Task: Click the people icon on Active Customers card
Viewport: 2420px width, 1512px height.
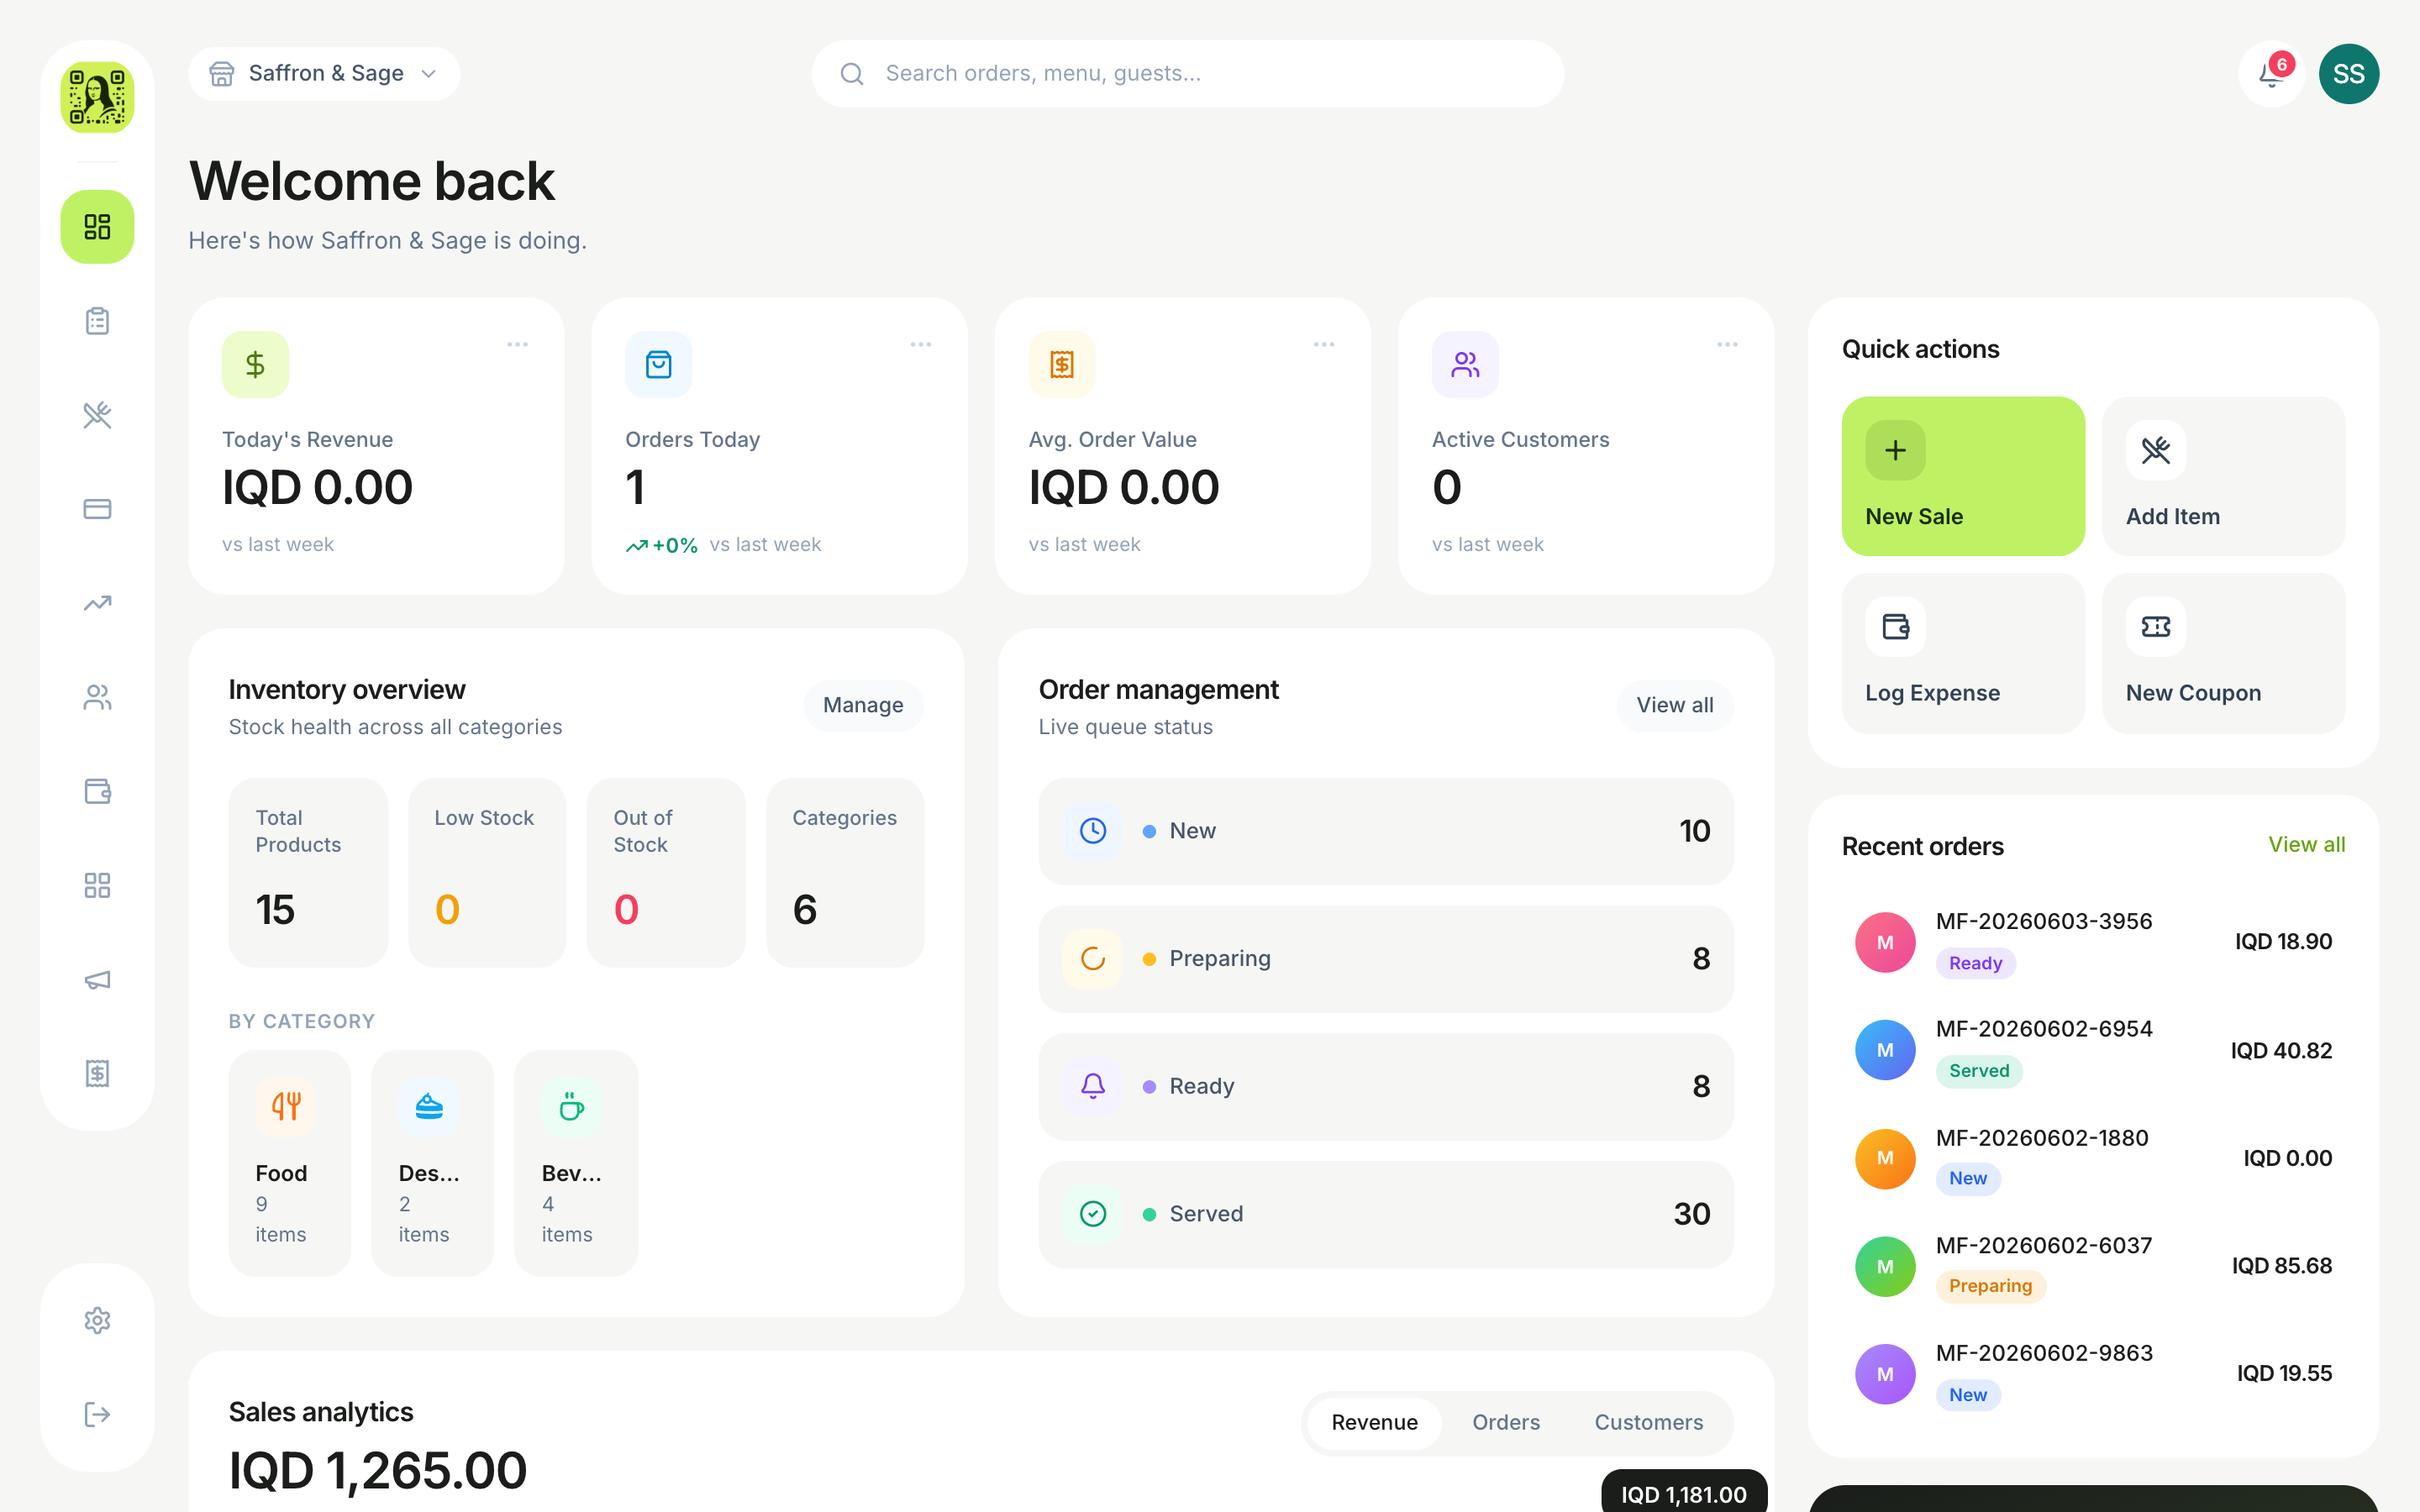Action: pos(1465,365)
